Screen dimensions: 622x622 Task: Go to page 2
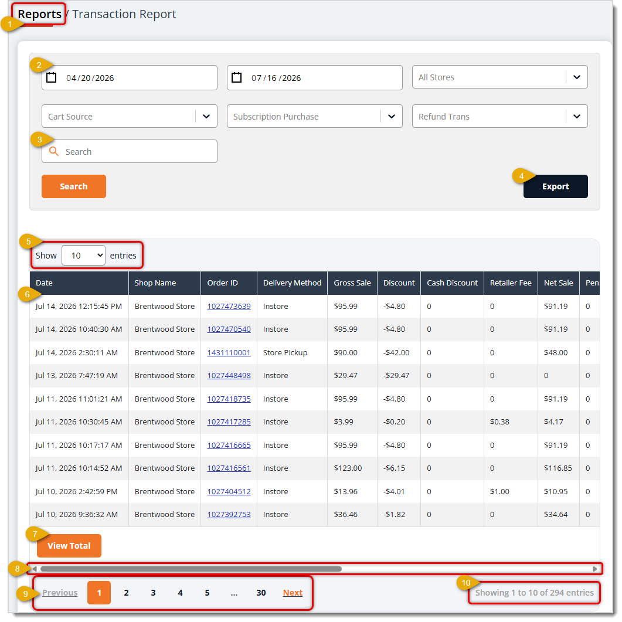126,593
